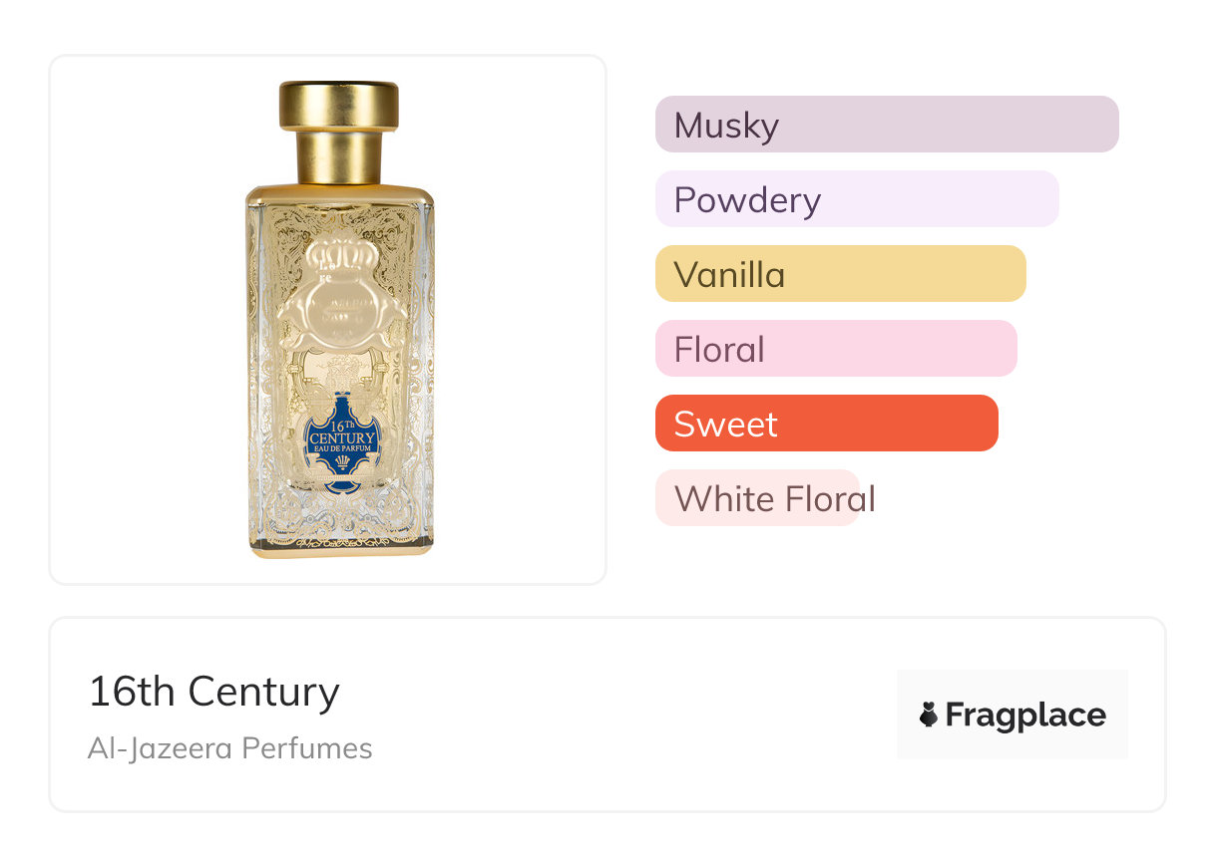This screenshot has height=861, width=1215.
Task: Click the Fragplace logo badge box
Action: point(1012,715)
